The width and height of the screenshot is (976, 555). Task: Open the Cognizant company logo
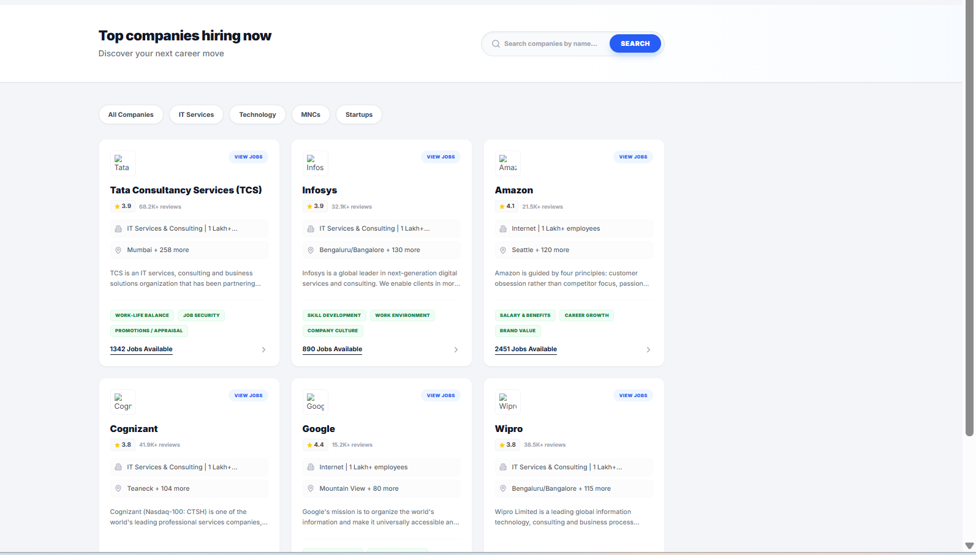(123, 402)
